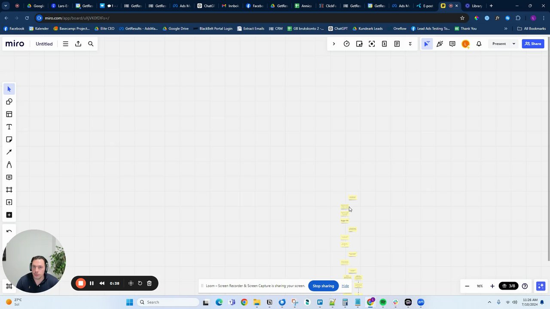Delete the Loom recording with trash icon
550x309 pixels.
pos(149,283)
